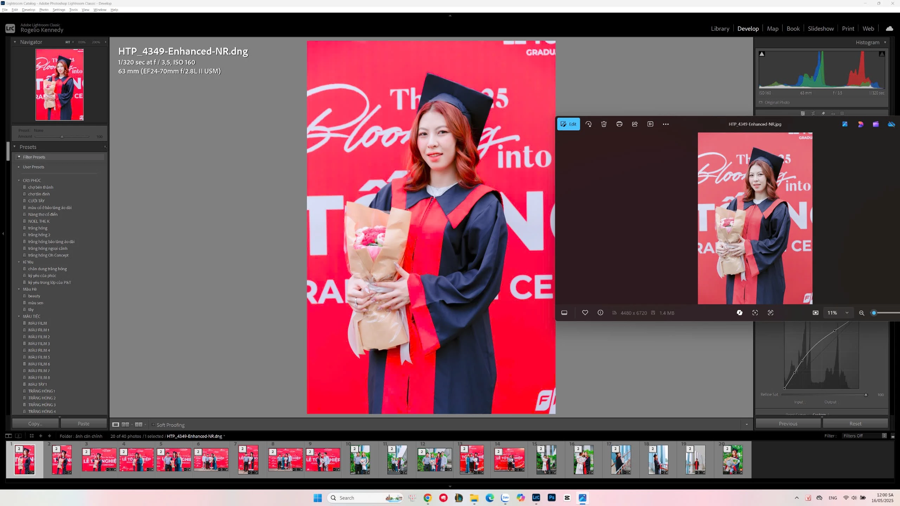Click the Reset button
This screenshot has width=900, height=506.
(x=855, y=423)
